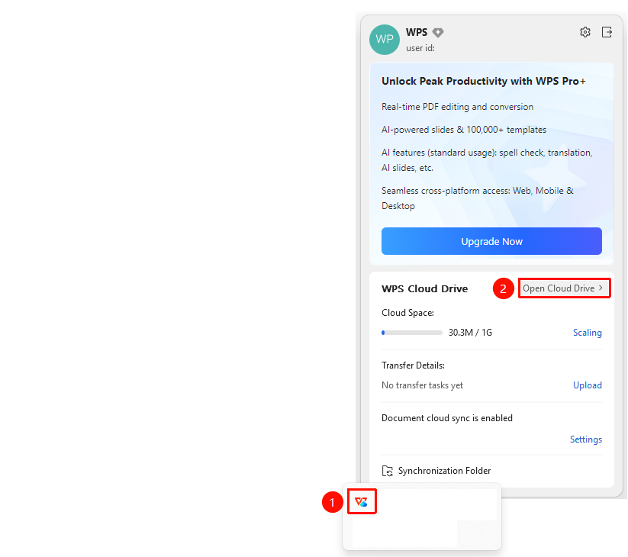628x557 pixels.
Task: Click the 'WPS Cloud Drive' heading
Action: pyautogui.click(x=424, y=288)
